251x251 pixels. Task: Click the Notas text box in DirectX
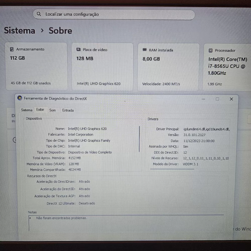click(x=125, y=223)
